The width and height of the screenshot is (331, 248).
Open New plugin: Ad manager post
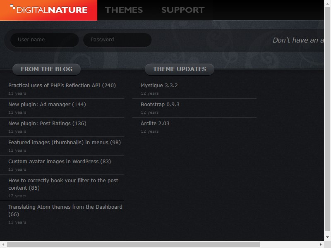(47, 105)
